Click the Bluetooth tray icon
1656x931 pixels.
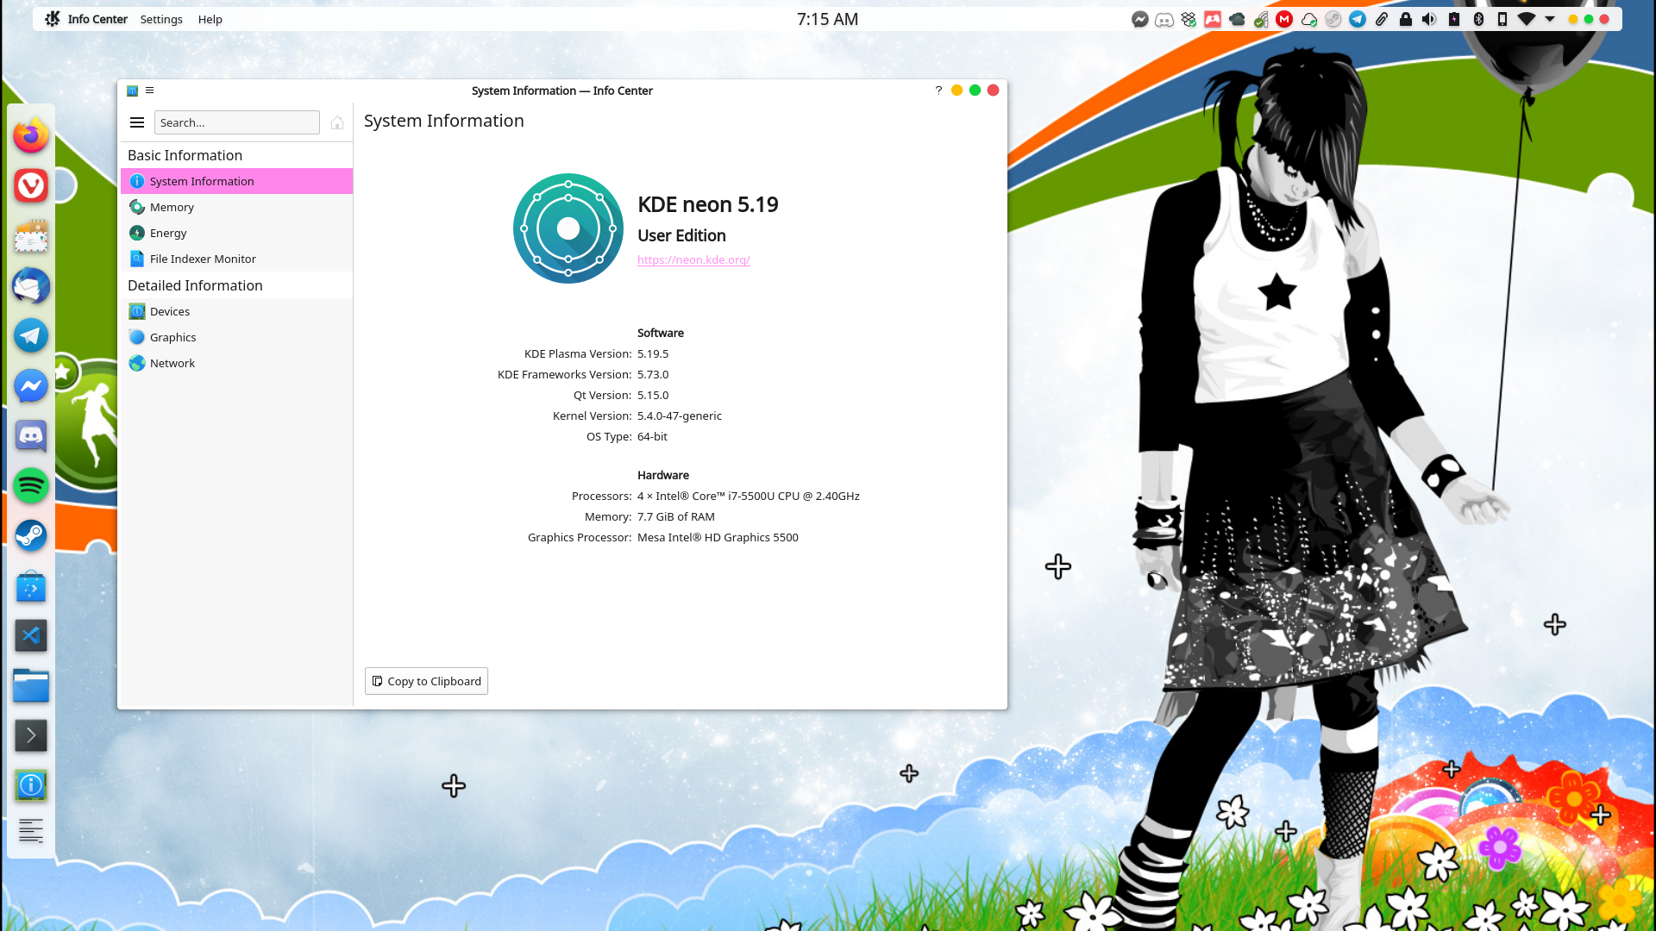point(1478,19)
